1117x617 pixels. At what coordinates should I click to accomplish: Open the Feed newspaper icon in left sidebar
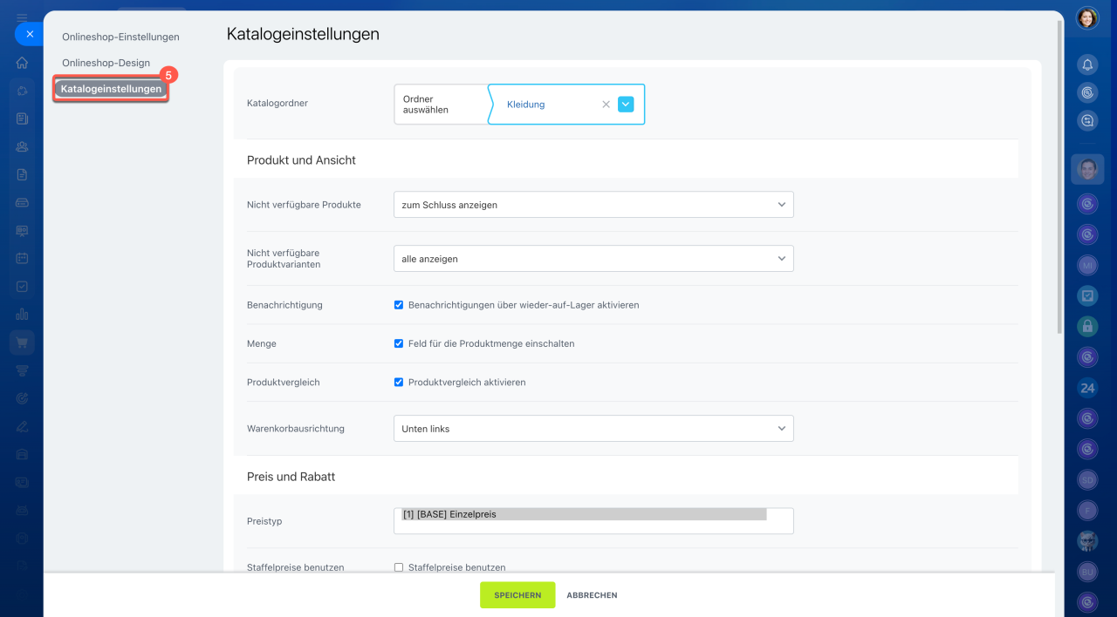22,119
